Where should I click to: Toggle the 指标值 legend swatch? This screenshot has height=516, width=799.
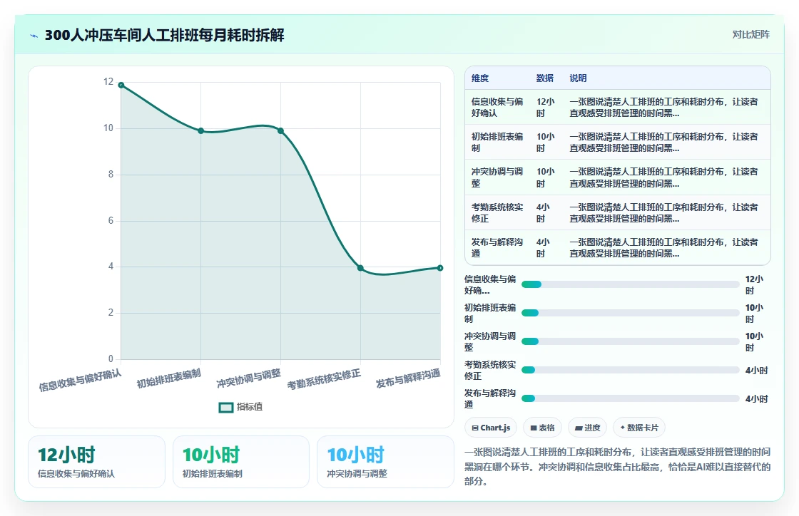225,407
